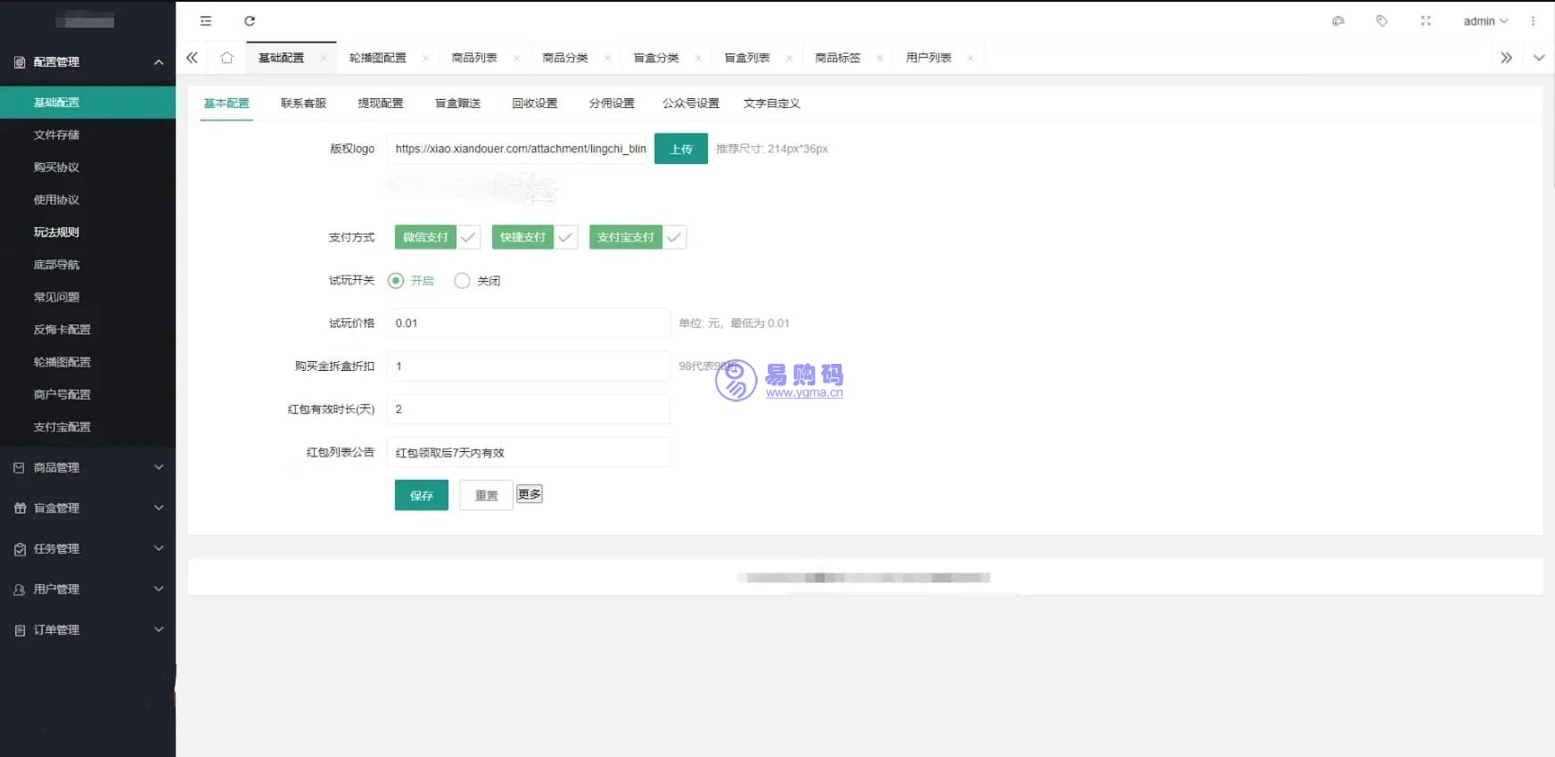Select the 关闭 radio button for 试玩开关
Image resolution: width=1555 pixels, height=757 pixels.
pyautogui.click(x=462, y=281)
